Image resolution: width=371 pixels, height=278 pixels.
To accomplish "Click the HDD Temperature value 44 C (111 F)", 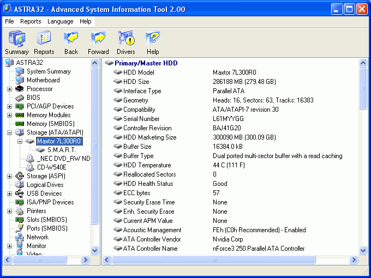I will [229, 165].
